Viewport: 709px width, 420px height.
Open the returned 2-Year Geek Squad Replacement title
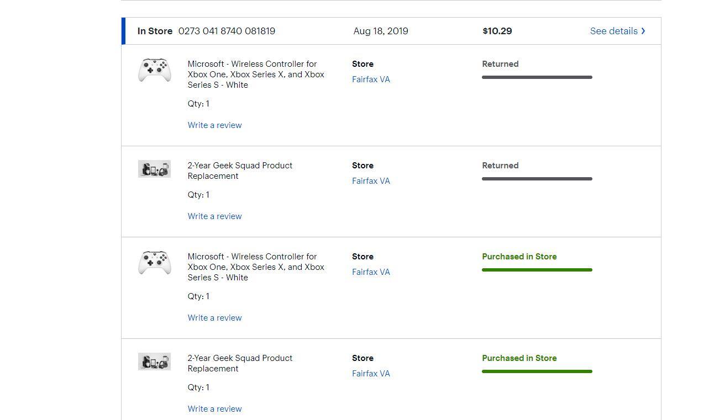click(240, 171)
